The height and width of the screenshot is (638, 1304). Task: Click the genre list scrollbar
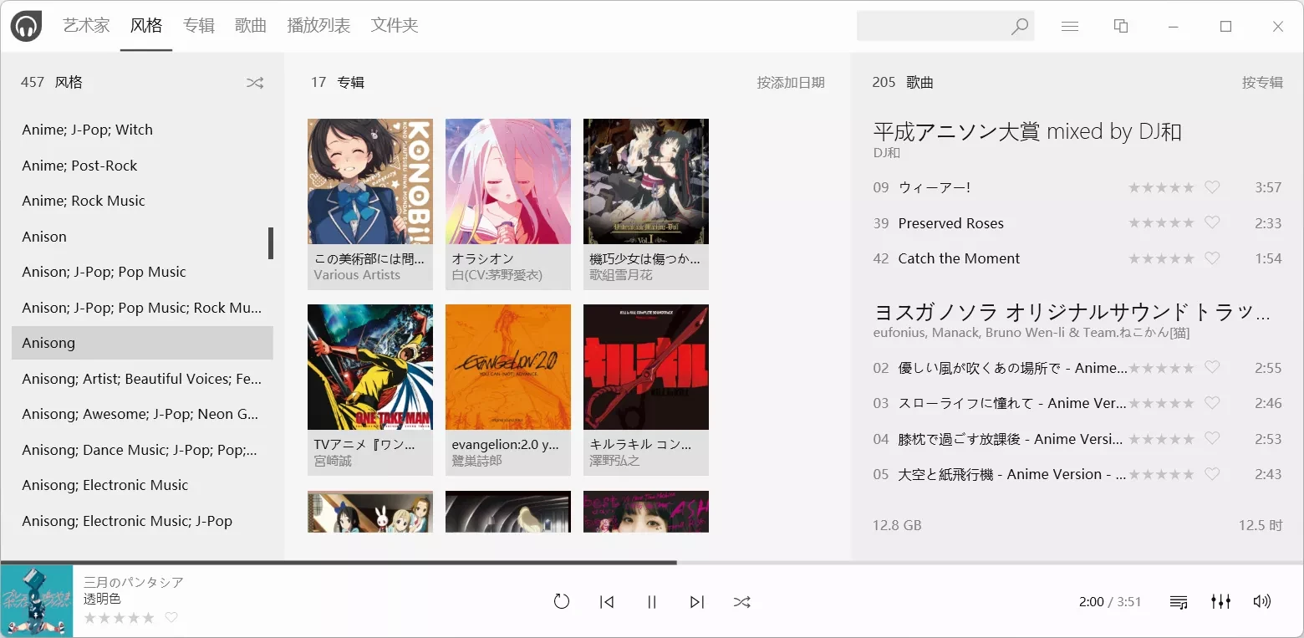[x=271, y=243]
